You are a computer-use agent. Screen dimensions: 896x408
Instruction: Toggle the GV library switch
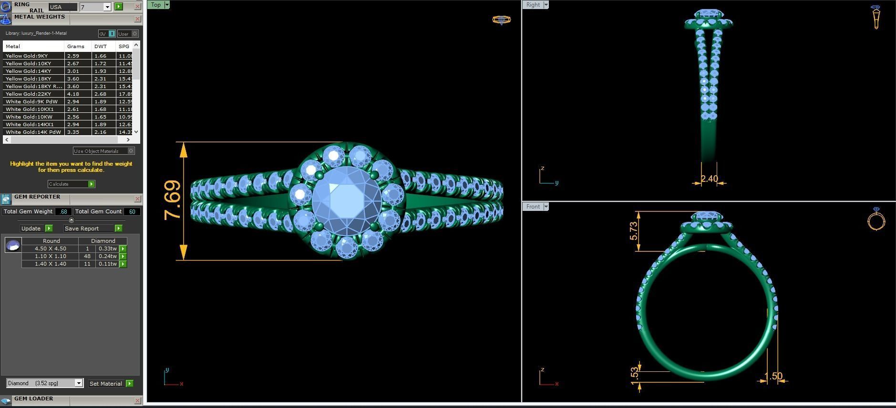click(107, 34)
